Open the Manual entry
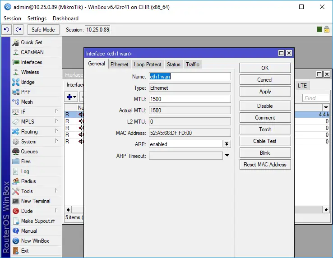The image size is (333, 258). [x=36, y=231]
